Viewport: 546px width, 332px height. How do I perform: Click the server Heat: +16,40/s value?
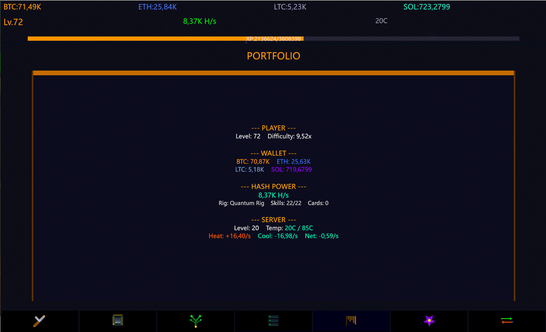click(x=230, y=236)
